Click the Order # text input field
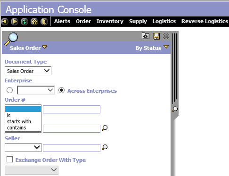 point(72,109)
